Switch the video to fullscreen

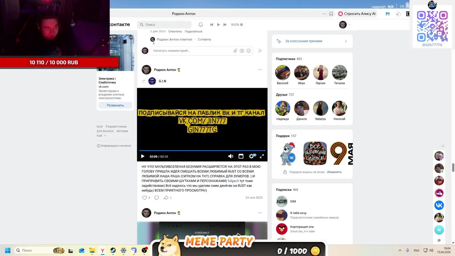[262, 156]
